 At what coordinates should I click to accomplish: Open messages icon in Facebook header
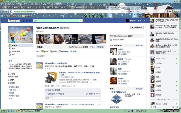(x=27, y=21)
